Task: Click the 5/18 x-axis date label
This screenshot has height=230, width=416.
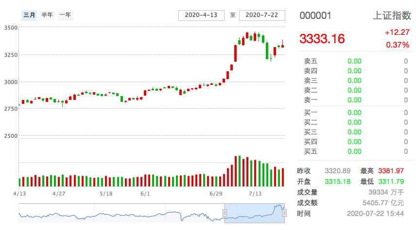Action: pyautogui.click(x=106, y=194)
